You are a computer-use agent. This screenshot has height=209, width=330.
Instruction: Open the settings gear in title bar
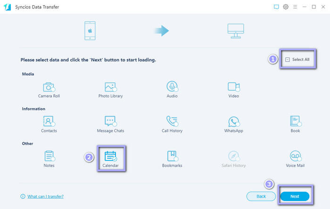pos(286,7)
